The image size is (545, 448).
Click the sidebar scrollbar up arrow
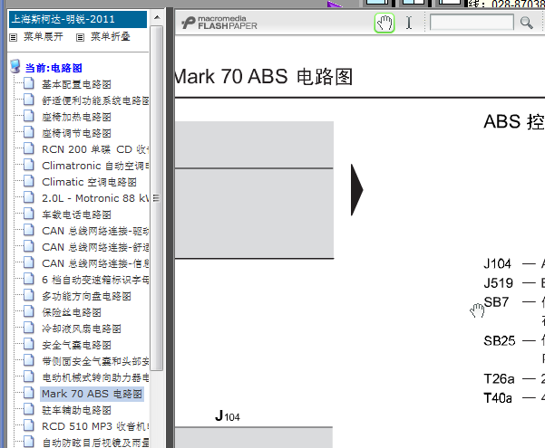(157, 17)
